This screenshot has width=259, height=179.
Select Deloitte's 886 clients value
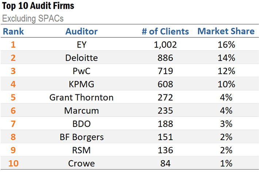tap(165, 58)
